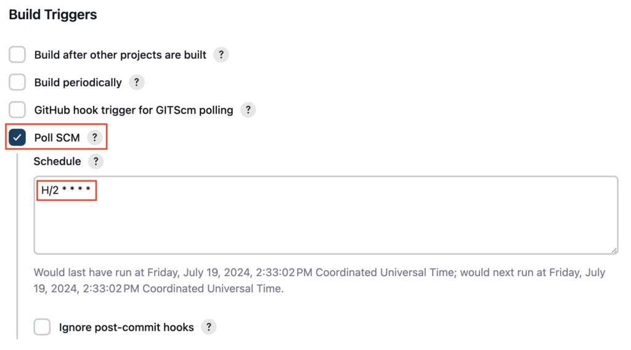Click the Build Triggers section heading

tap(53, 15)
